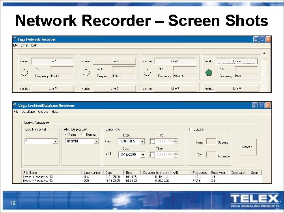
Task: Expand the Line Number(s) dropdown
Action: 56,141
